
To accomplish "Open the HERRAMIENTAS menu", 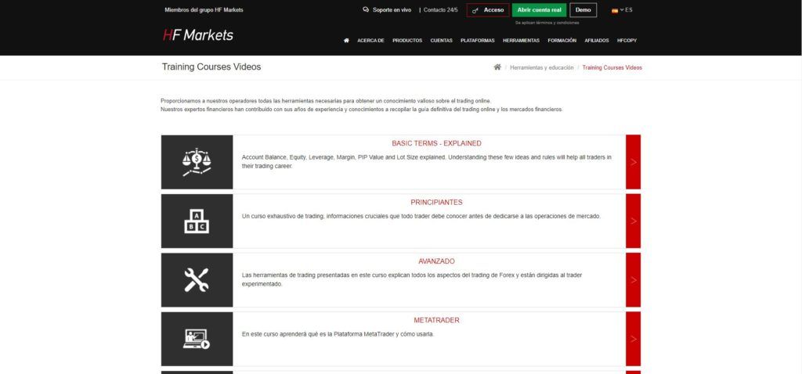I will coord(521,41).
